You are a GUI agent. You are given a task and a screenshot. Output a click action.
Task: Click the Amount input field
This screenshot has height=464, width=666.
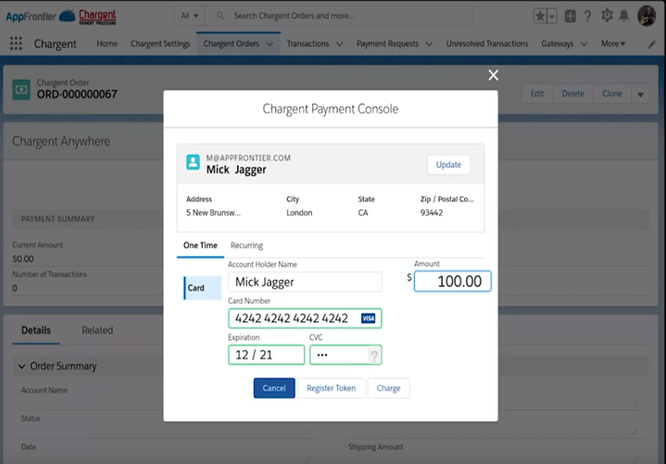click(452, 281)
